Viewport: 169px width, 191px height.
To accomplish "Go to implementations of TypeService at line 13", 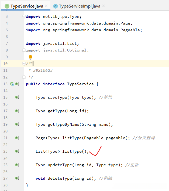I will pos(17,84).
